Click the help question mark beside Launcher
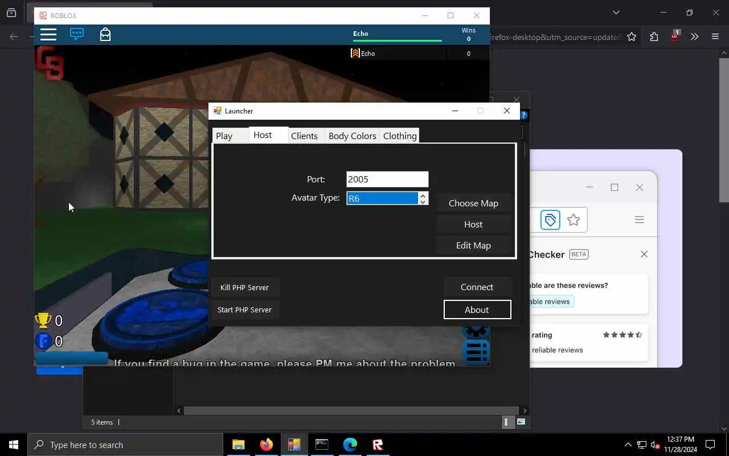The height and width of the screenshot is (456, 729). coord(524,115)
